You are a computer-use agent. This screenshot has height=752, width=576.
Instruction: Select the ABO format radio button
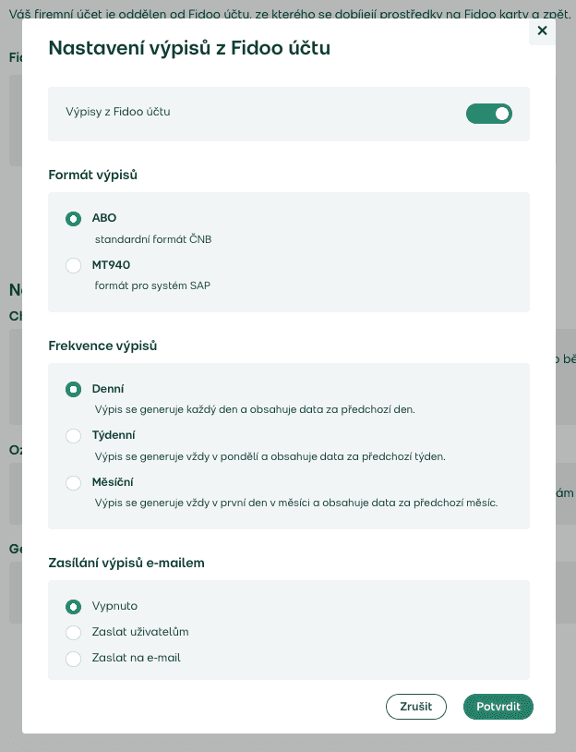73,219
